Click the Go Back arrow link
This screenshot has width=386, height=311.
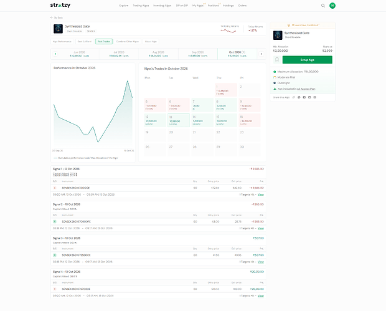(x=57, y=17)
